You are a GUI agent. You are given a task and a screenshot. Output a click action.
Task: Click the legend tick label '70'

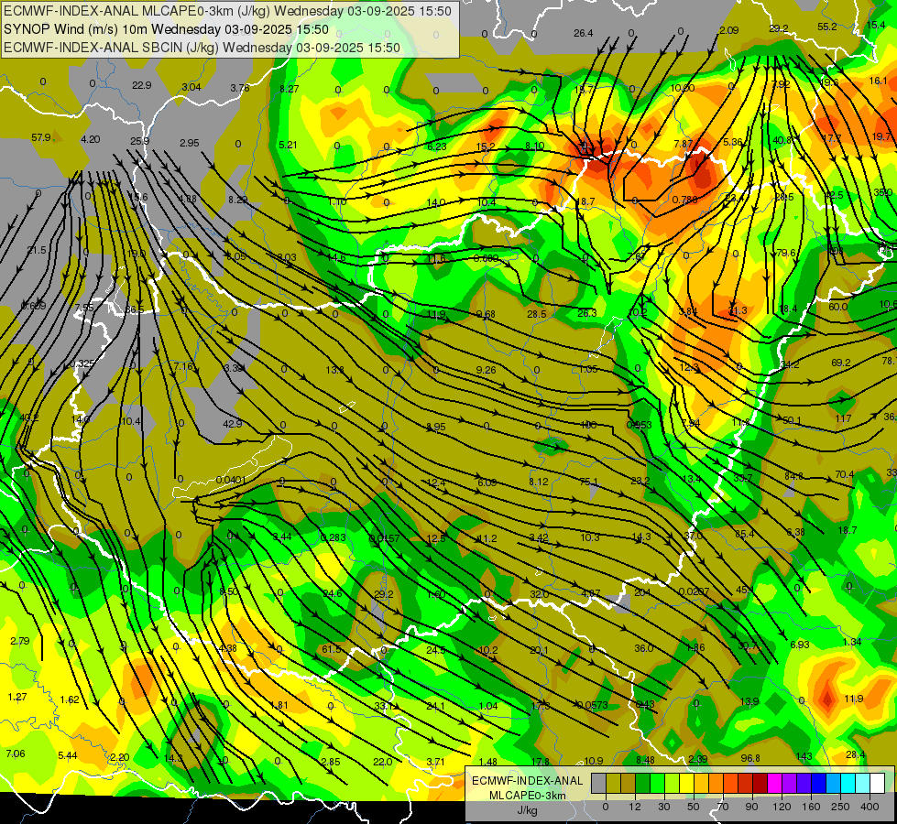(x=723, y=807)
